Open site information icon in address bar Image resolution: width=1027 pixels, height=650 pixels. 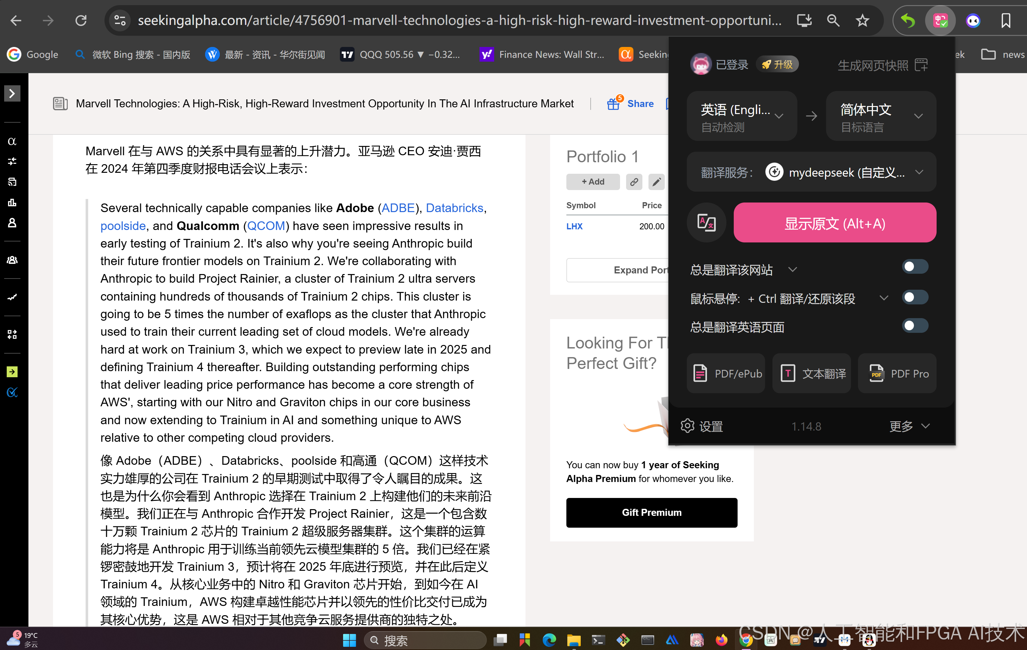pyautogui.click(x=120, y=20)
